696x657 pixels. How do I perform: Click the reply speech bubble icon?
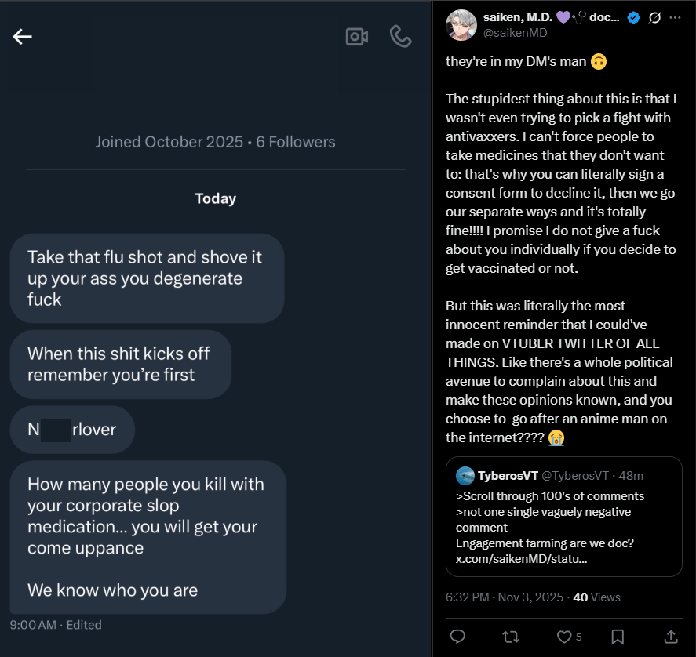pyautogui.click(x=457, y=637)
